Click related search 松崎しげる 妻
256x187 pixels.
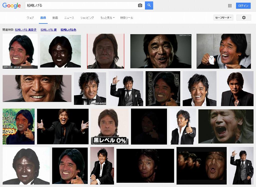click(49, 30)
